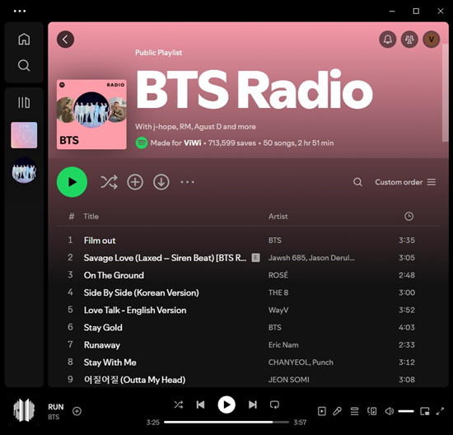Skip to next track

point(253,405)
